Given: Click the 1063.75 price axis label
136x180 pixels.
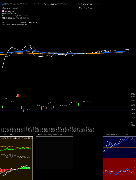Looking at the screenshot, I should [x=133, y=97].
